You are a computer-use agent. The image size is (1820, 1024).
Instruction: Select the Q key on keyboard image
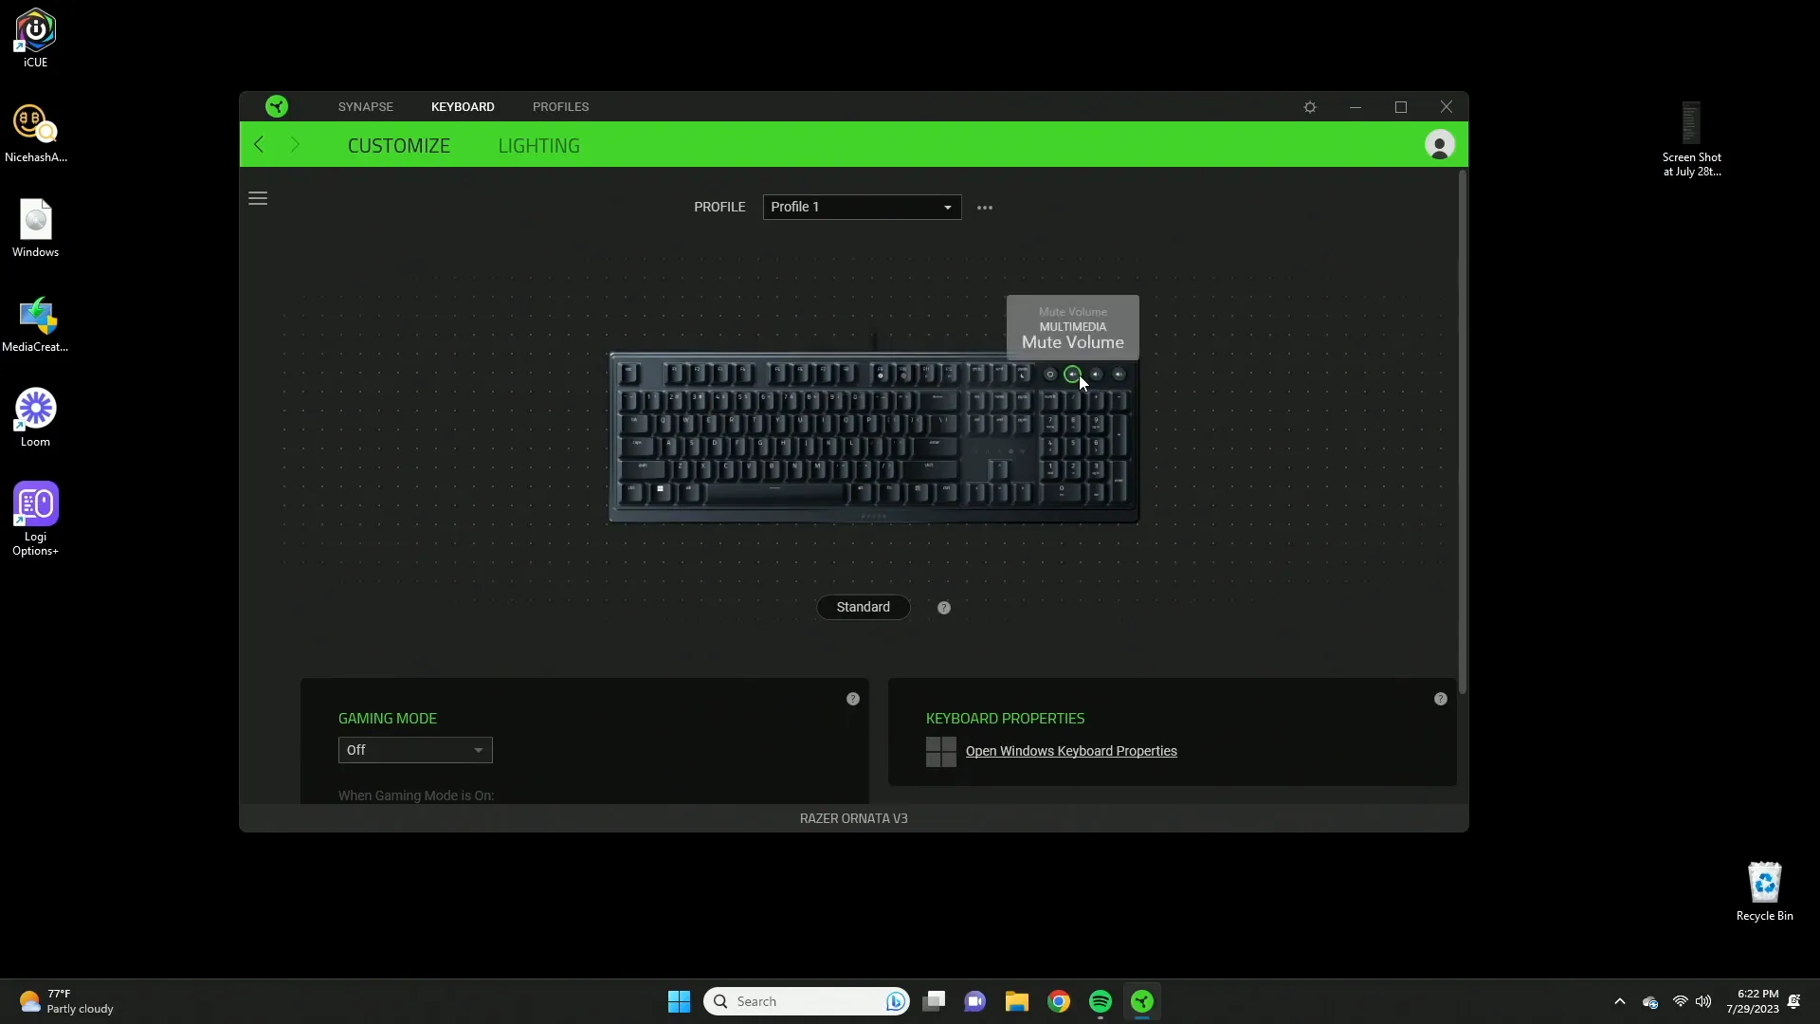(663, 423)
